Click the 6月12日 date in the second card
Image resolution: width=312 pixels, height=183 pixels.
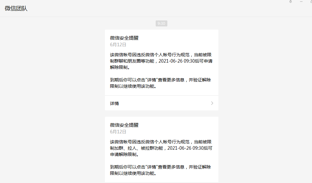118,132
